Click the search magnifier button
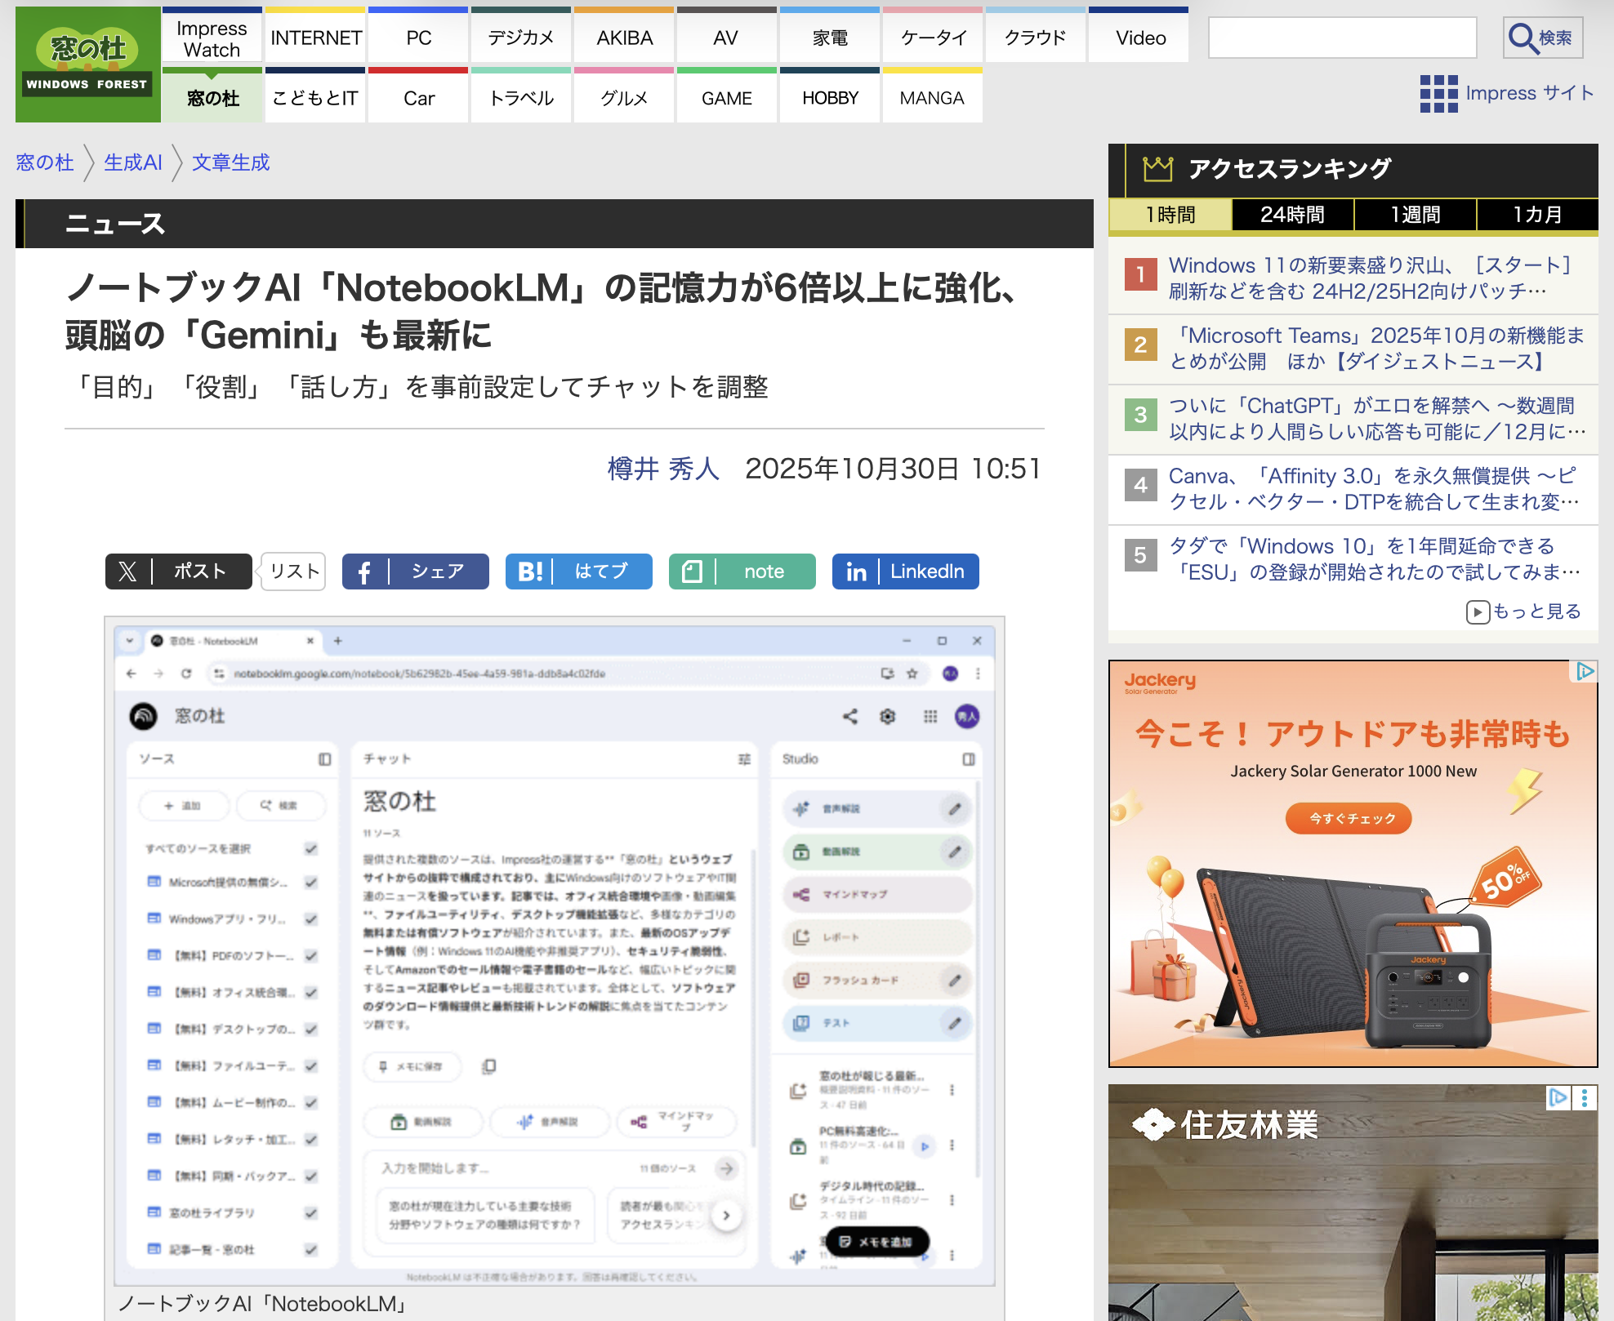The image size is (1614, 1321). click(x=1542, y=38)
